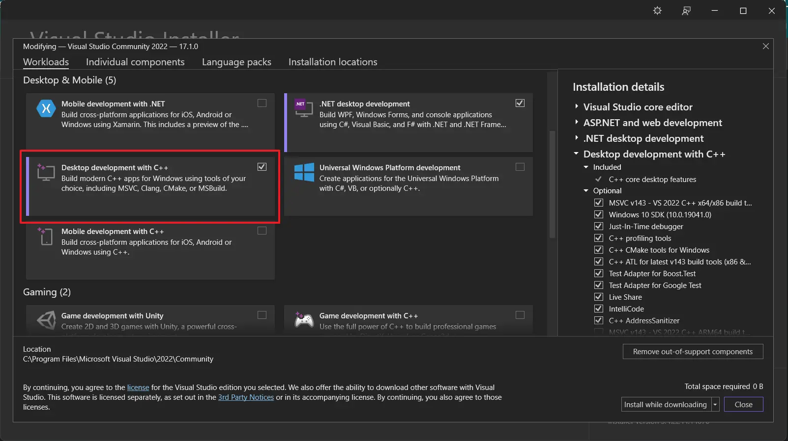Uncheck C++ profiling tools
The width and height of the screenshot is (788, 441).
(x=599, y=238)
